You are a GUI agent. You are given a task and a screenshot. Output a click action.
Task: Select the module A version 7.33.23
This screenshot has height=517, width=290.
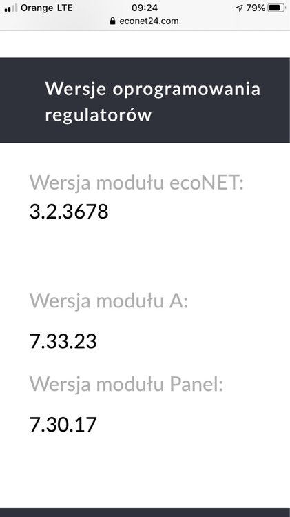(x=63, y=341)
